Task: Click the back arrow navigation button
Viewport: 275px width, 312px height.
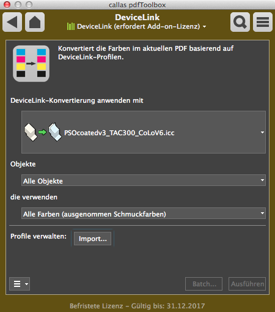Action: click(12, 22)
